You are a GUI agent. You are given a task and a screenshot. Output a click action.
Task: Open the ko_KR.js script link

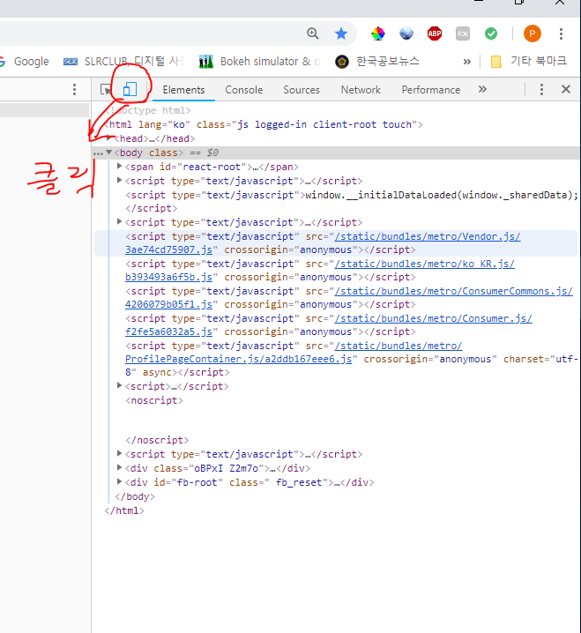[x=424, y=264]
